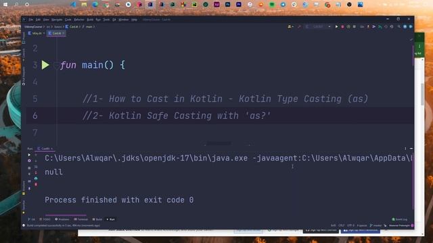Open the Window menu
This screenshot has width=433, height=243.
[124, 20]
